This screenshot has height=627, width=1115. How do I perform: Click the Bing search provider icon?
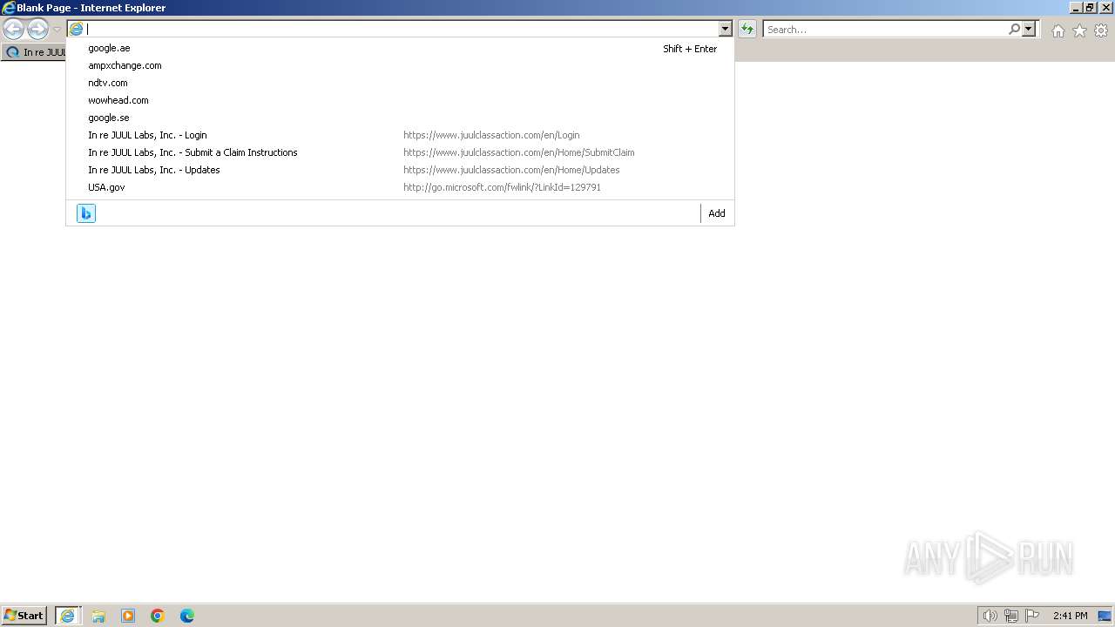(86, 213)
